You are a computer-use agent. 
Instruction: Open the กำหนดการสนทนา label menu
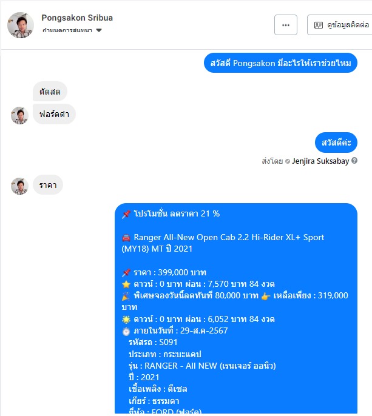(x=67, y=30)
